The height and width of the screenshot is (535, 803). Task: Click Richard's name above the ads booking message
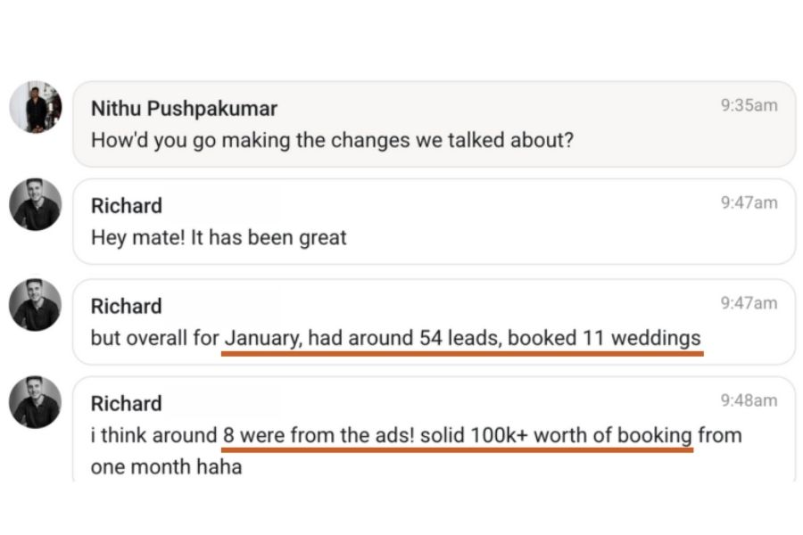tap(127, 403)
